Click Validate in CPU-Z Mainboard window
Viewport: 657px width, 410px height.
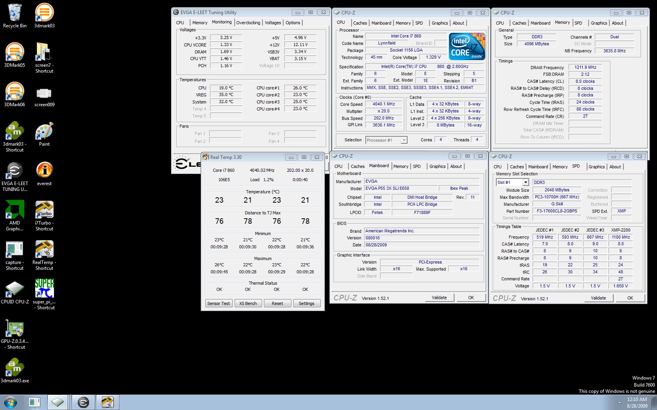tap(439, 298)
